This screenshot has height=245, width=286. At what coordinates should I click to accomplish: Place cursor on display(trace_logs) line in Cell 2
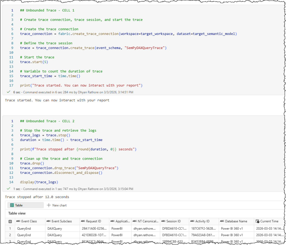pos(39,182)
